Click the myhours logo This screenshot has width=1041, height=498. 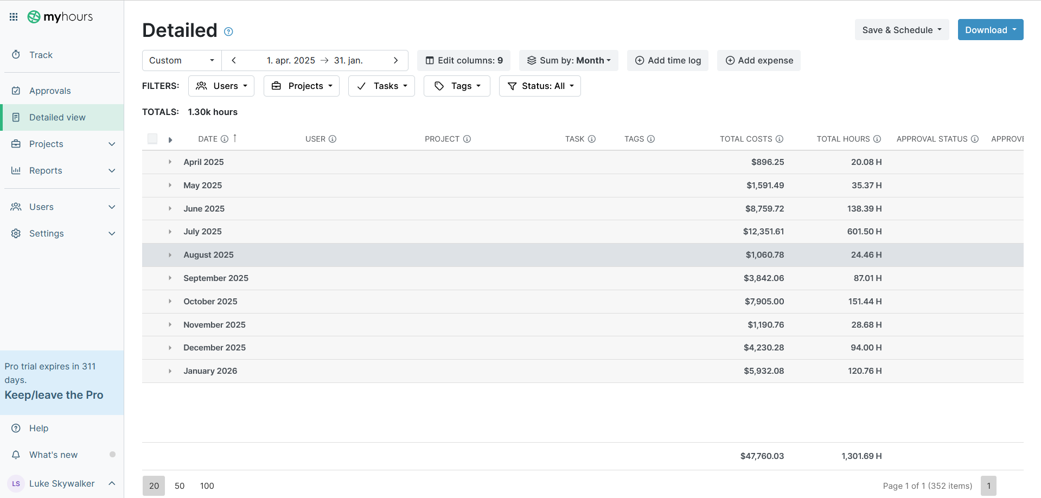click(60, 17)
